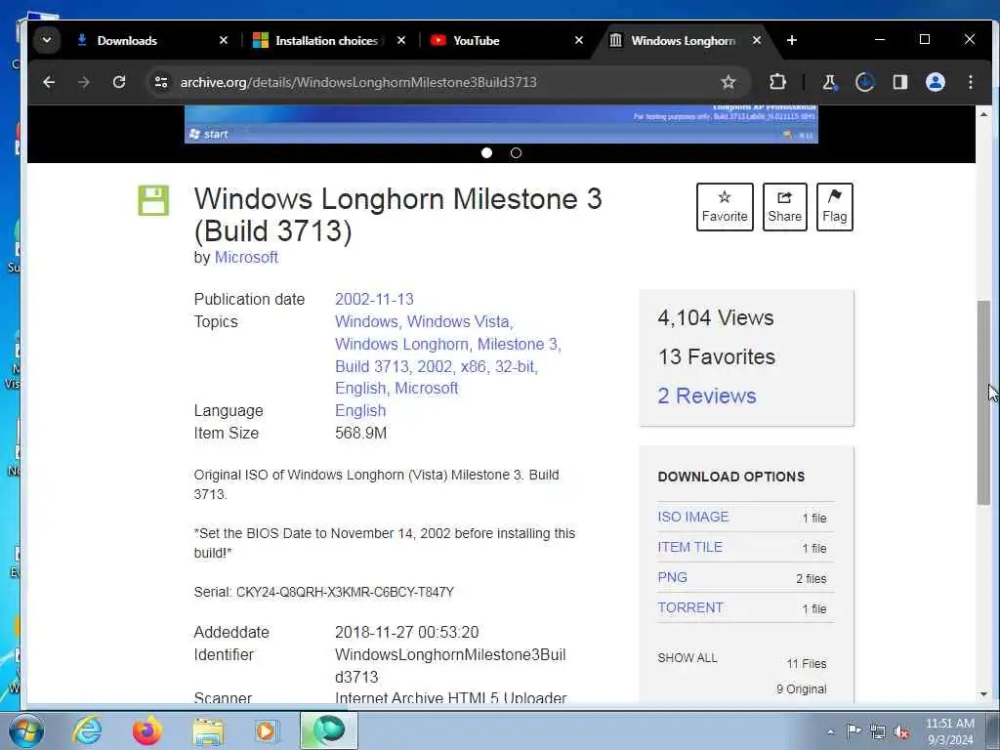Open Chrome three-dot menu

tap(970, 82)
